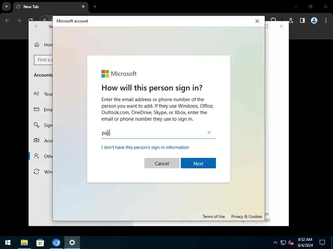Close the Microsoft account dialog
333x249 pixels.
257,21
